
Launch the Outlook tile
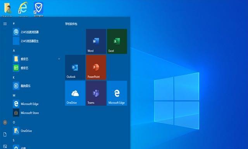[x=75, y=67]
